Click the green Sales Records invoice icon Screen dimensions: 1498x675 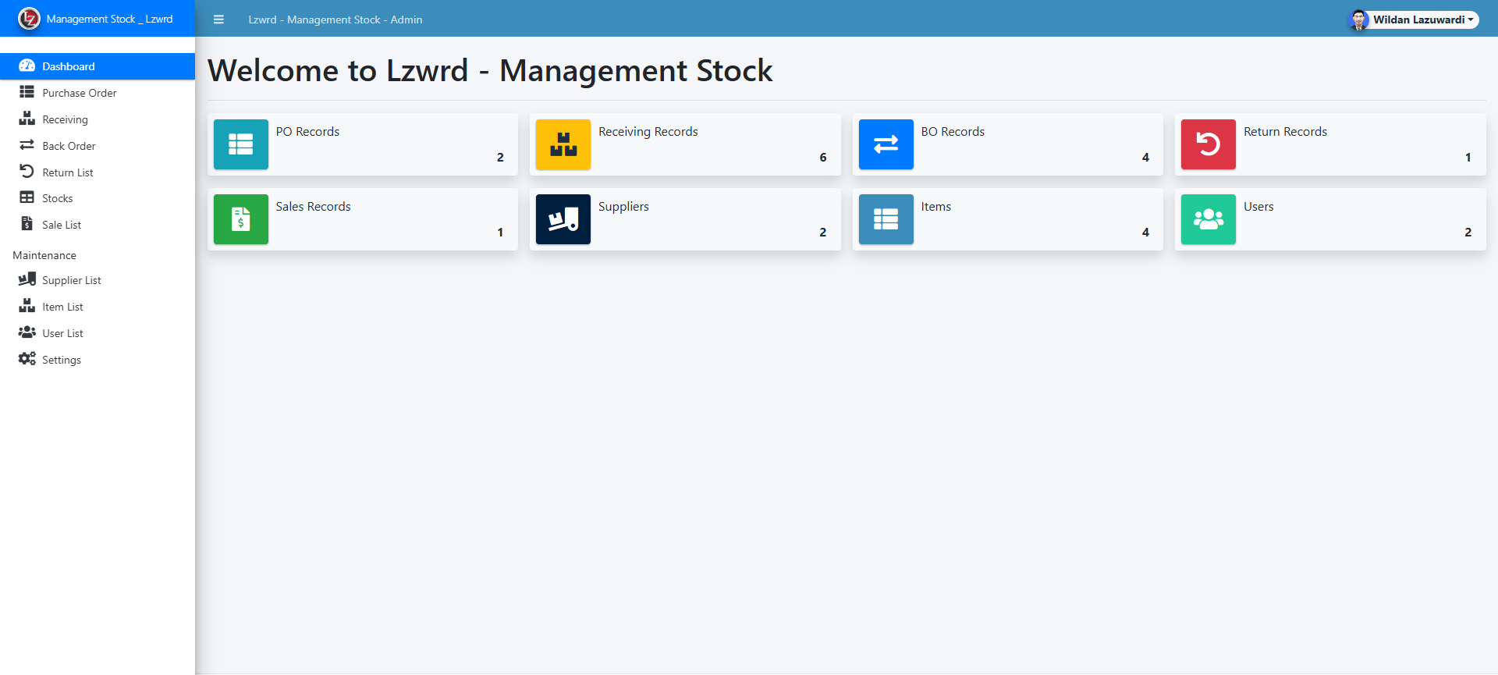pos(240,219)
